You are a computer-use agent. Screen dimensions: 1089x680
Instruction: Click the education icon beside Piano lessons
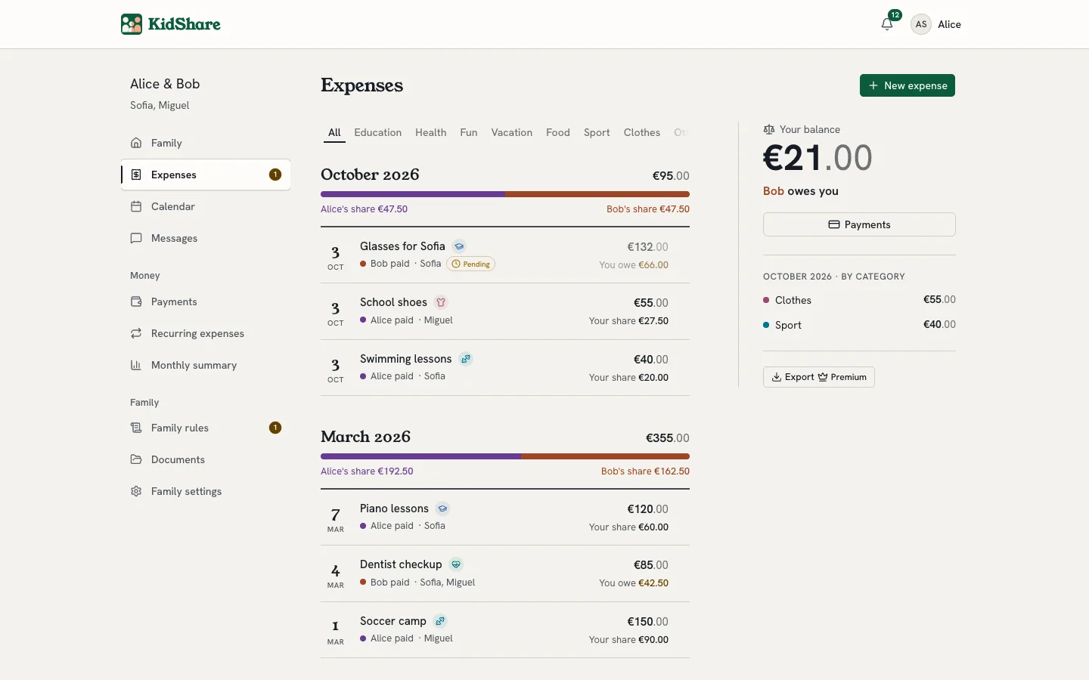(x=443, y=508)
